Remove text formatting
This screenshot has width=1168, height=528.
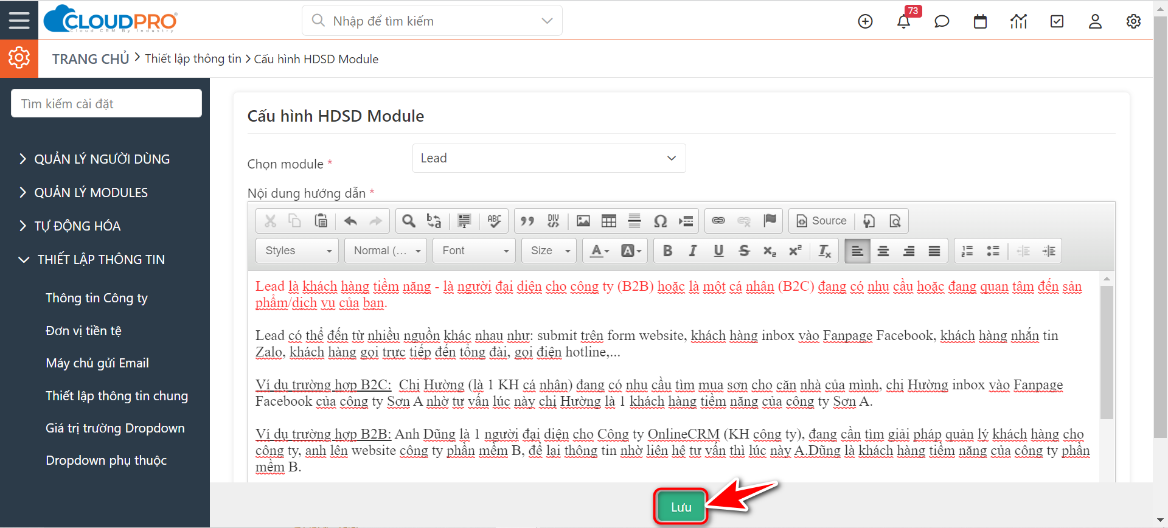tap(825, 251)
